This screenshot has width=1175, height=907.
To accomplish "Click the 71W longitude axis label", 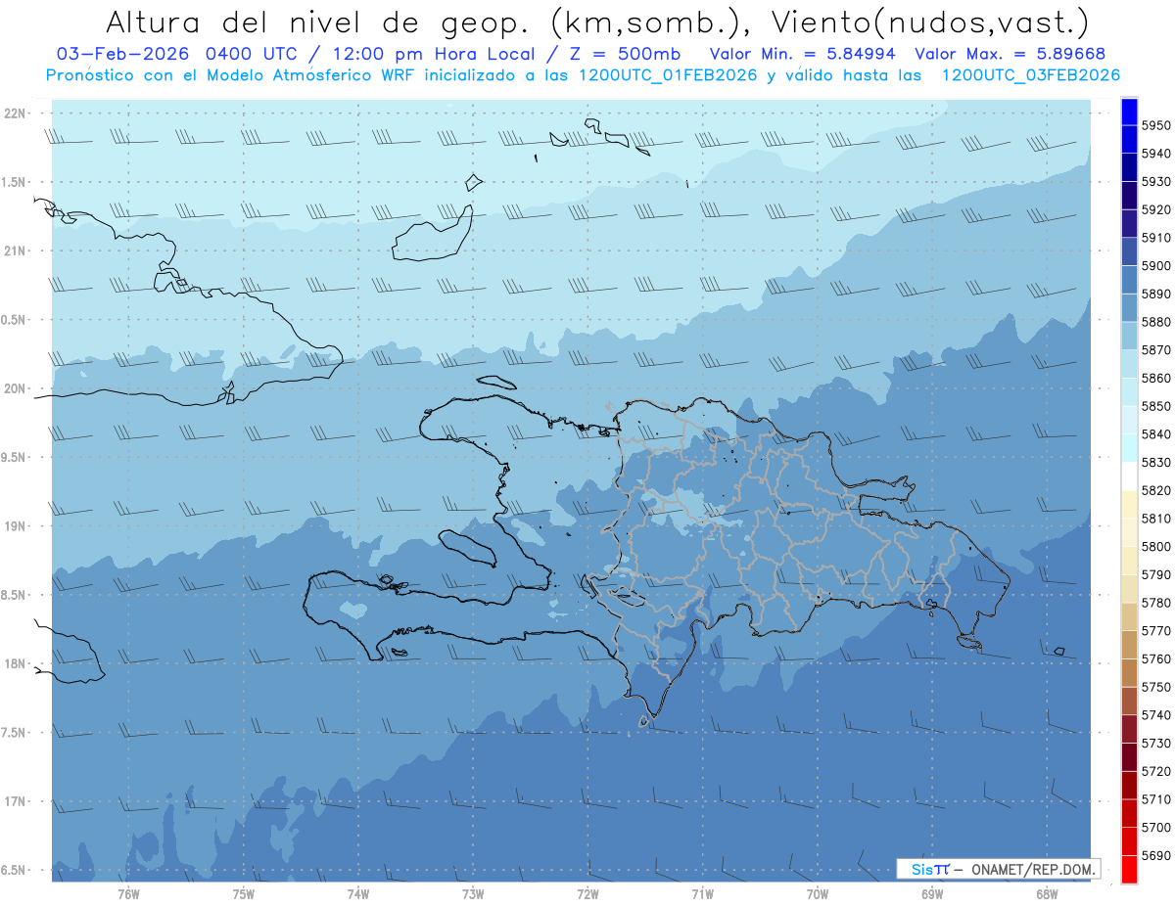I will (x=702, y=893).
